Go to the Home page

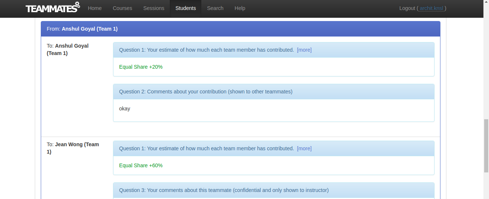point(95,8)
